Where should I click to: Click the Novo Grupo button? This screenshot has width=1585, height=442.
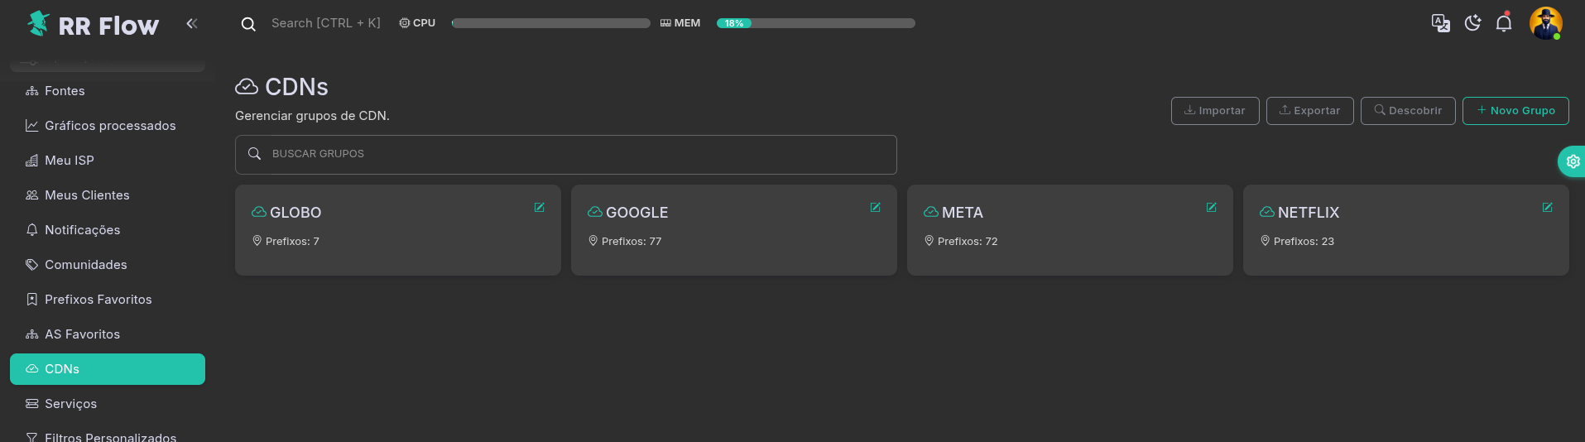1515,111
